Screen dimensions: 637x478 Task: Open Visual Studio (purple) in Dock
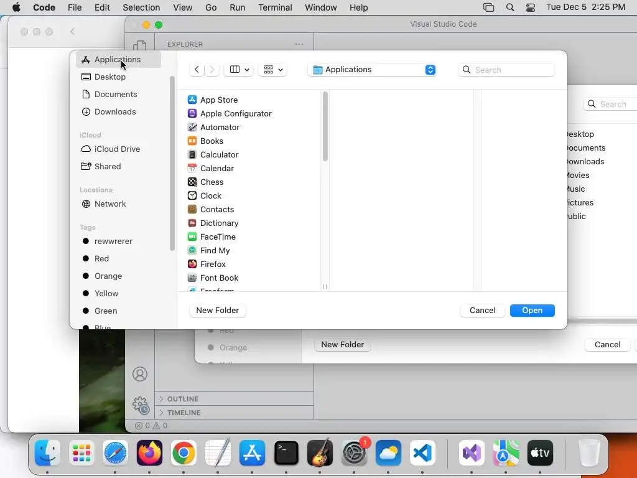(472, 453)
